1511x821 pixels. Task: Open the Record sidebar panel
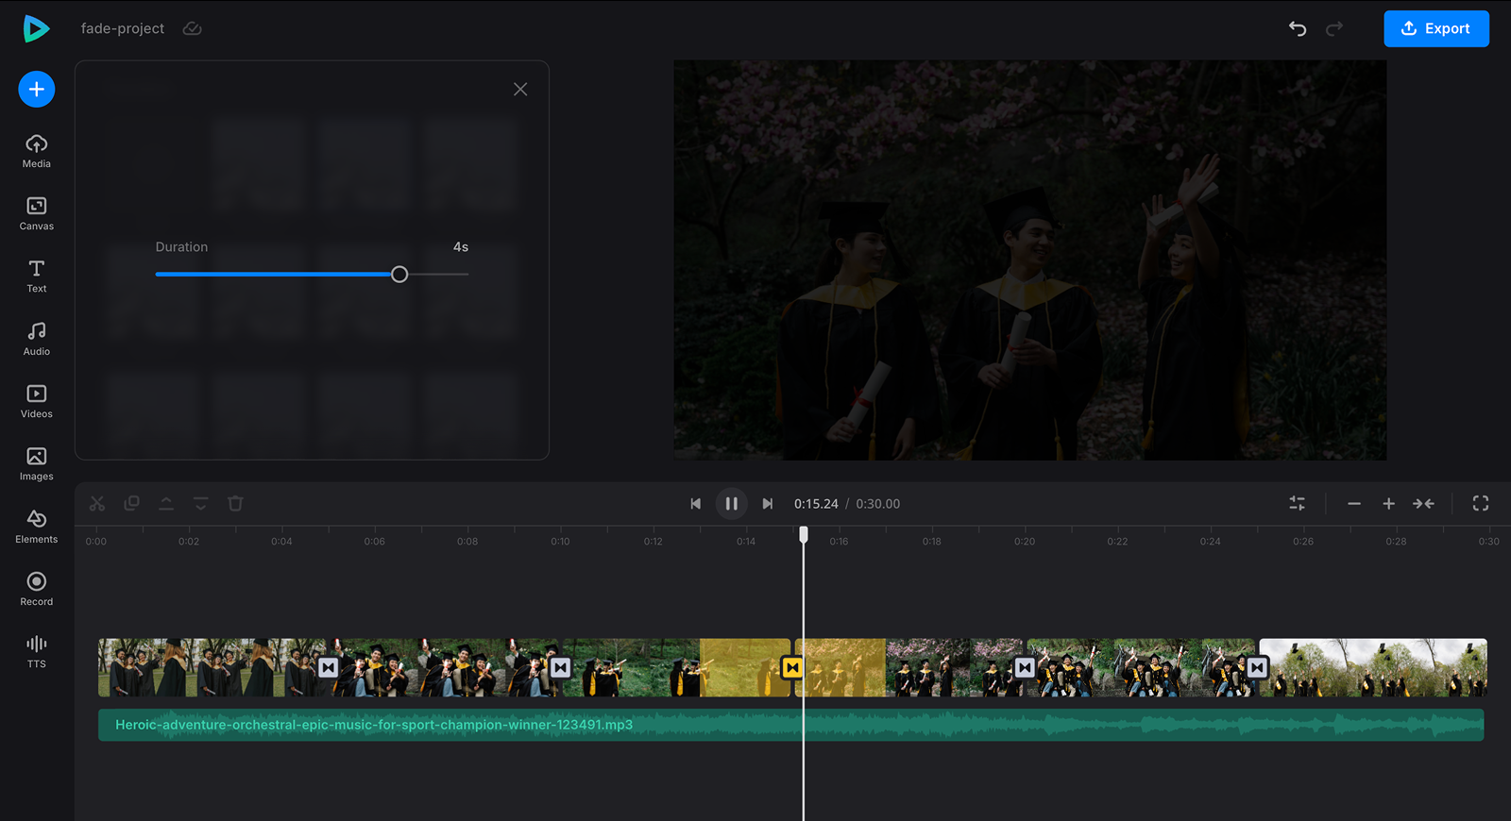point(37,589)
